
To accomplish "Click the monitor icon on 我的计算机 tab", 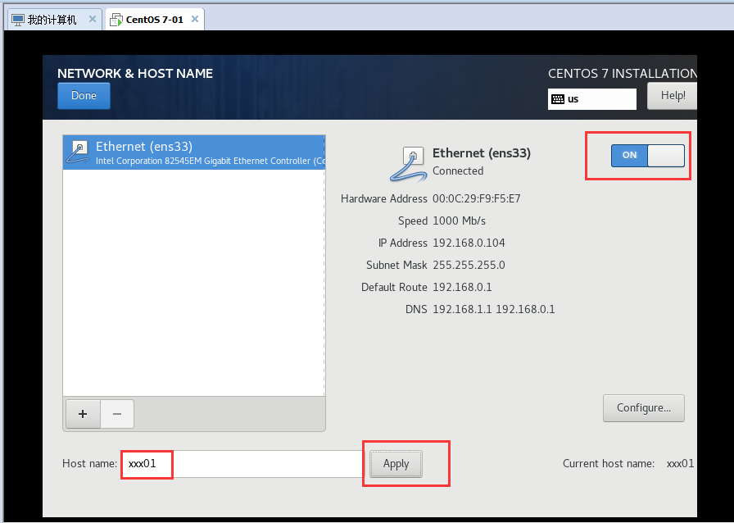I will [18, 20].
